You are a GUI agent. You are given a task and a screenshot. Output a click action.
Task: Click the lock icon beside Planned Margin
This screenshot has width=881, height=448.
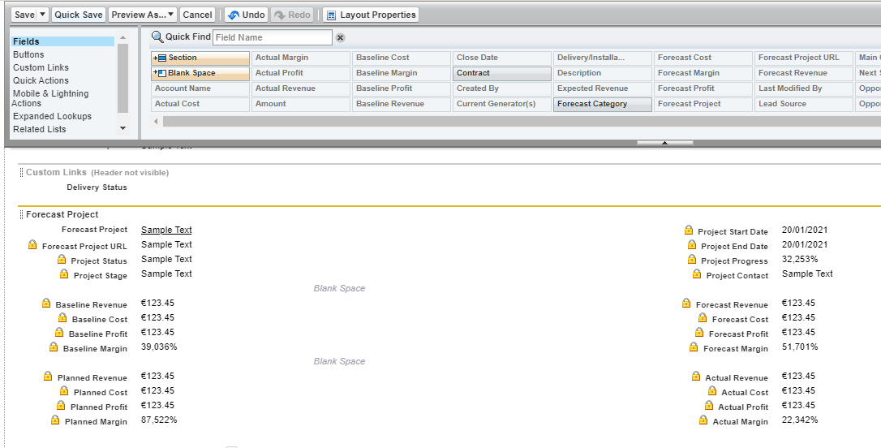point(55,420)
